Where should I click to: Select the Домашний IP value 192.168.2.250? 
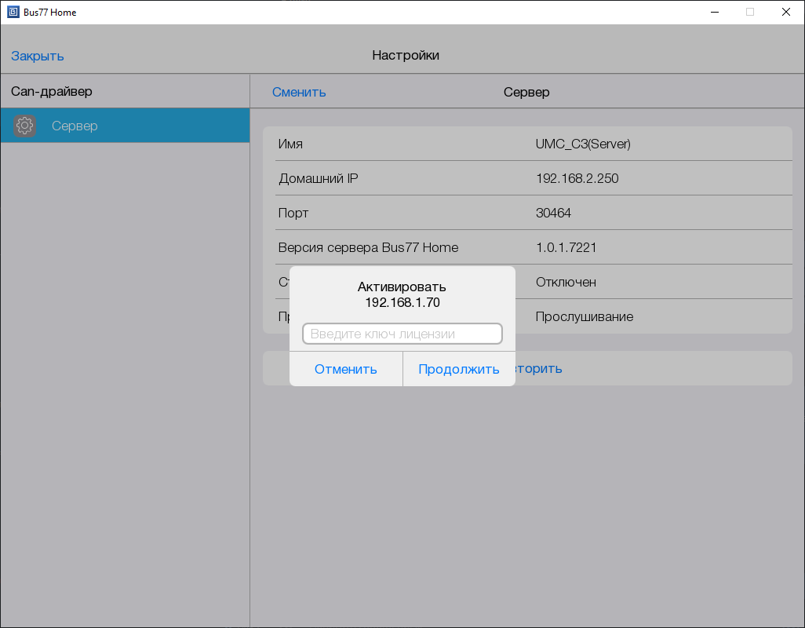pos(577,178)
